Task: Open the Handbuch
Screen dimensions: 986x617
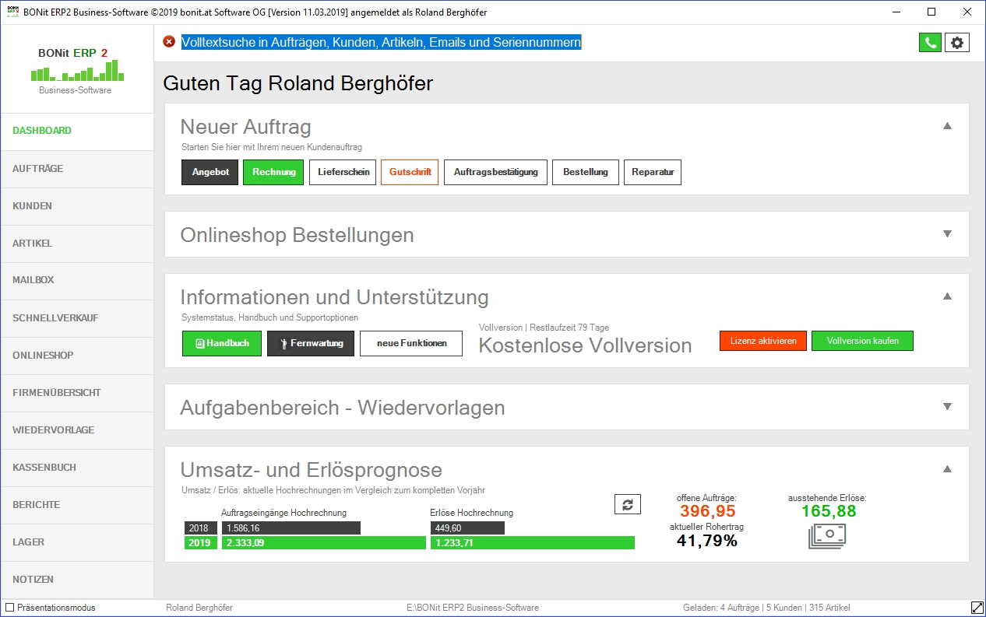Action: click(x=222, y=344)
